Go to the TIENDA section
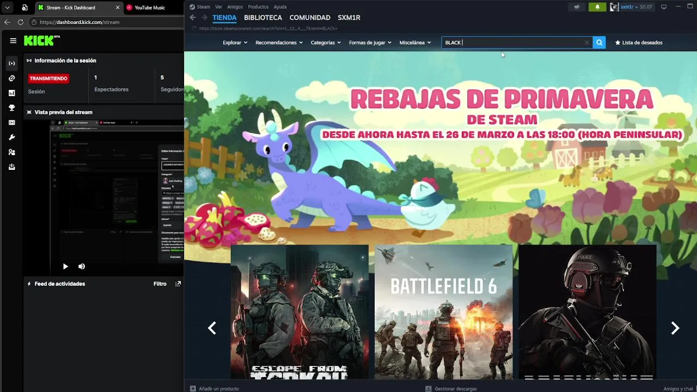Screen dimensions: 697x392 click(224, 17)
